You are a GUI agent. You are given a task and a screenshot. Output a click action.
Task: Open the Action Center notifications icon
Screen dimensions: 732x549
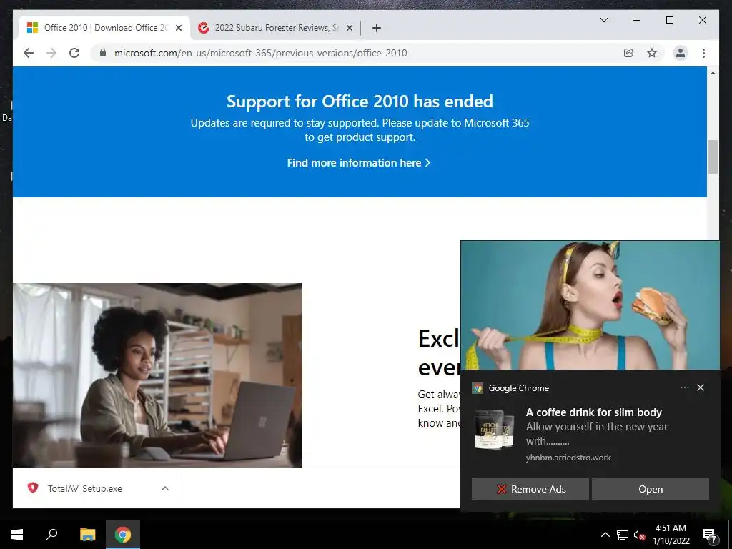708,535
